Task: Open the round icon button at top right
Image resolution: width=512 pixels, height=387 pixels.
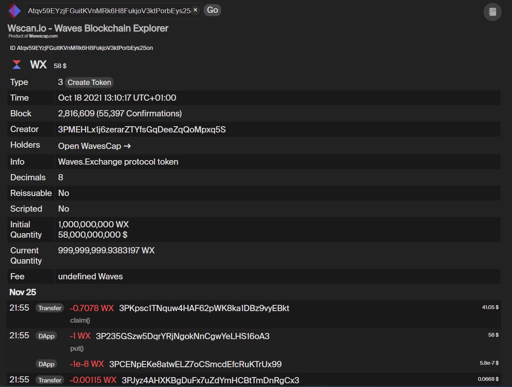Action: click(x=492, y=12)
